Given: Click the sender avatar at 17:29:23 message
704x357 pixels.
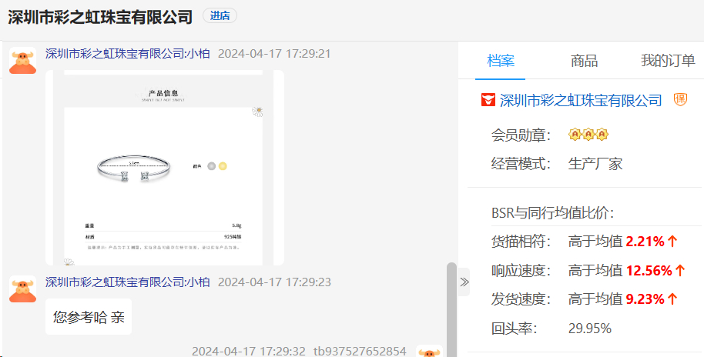Looking at the screenshot, I should pos(22,289).
